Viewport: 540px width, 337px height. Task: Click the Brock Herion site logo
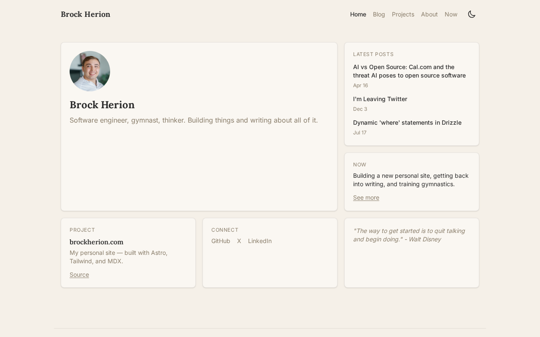86,14
